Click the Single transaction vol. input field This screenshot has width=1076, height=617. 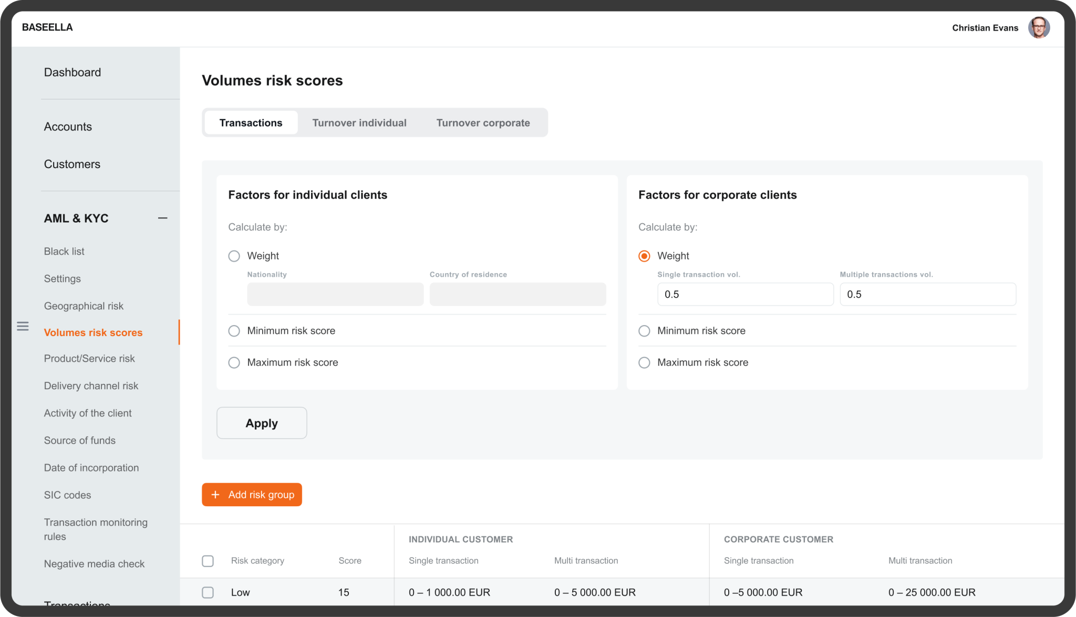pyautogui.click(x=745, y=294)
